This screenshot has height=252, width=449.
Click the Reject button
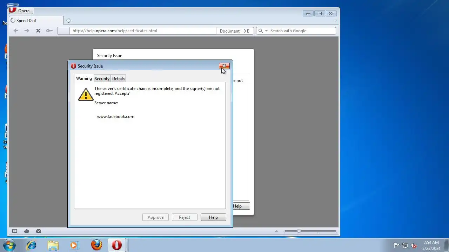click(x=185, y=217)
